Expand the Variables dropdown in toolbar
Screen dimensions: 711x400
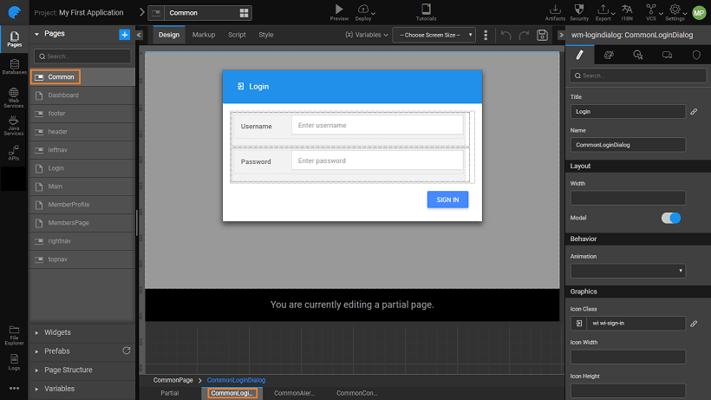[365, 35]
